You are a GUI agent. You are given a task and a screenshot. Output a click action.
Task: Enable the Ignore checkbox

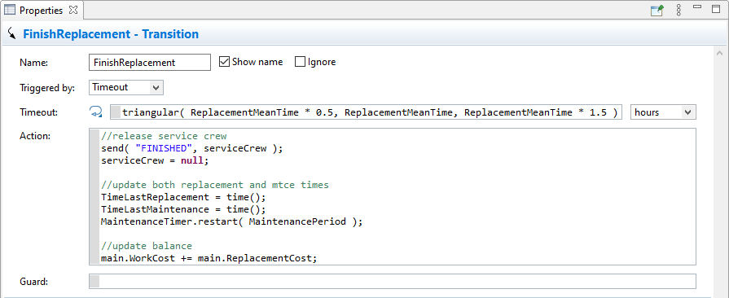(300, 62)
